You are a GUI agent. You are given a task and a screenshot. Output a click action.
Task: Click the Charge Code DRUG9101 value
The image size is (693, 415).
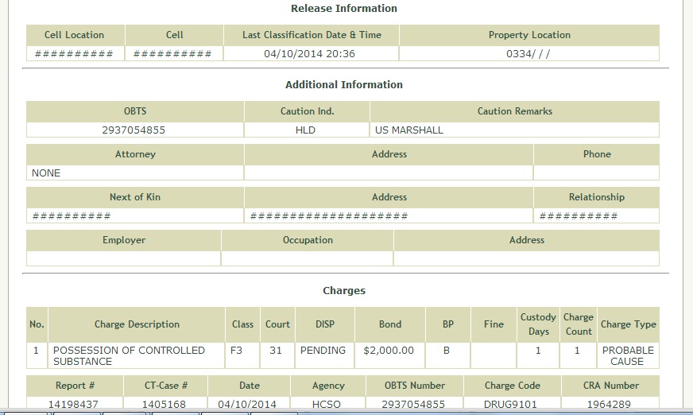(x=512, y=405)
